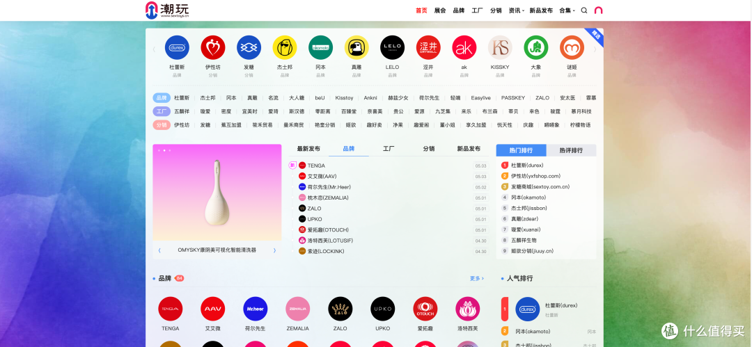
Task: Open the durex brand logo in featured carousel
Action: [177, 47]
